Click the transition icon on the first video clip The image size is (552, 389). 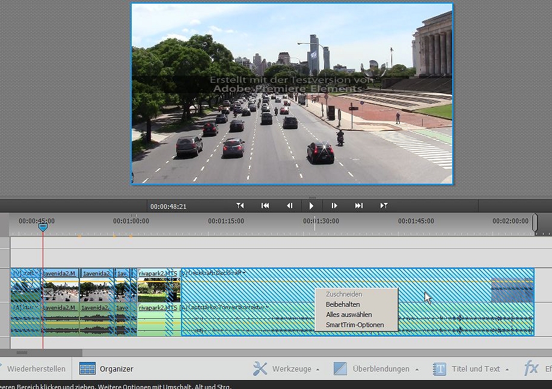point(48,292)
